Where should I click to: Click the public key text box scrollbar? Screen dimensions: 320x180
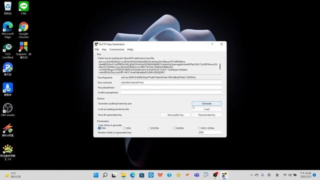tap(220, 67)
